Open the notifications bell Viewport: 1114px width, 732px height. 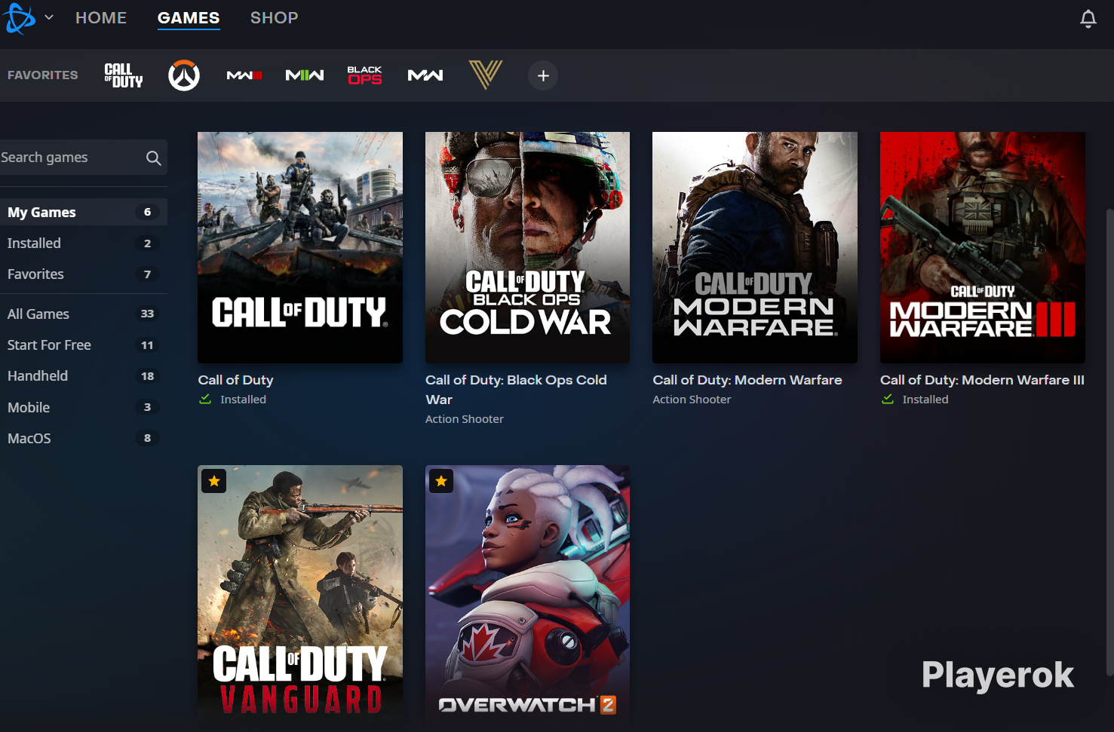pos(1088,19)
